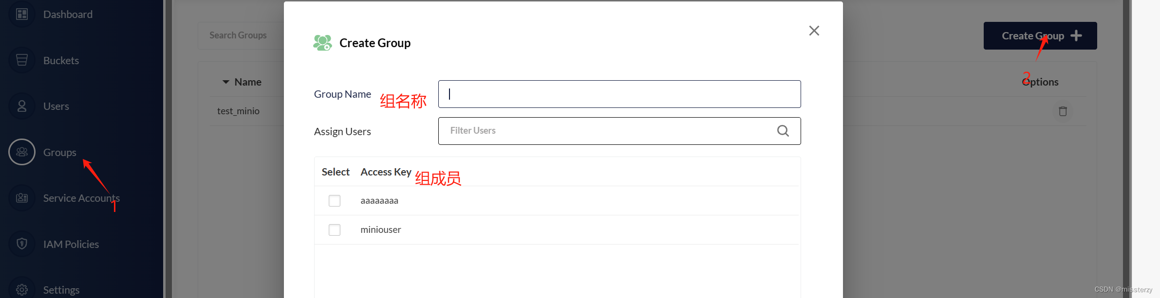Click the Access Key column header

[x=385, y=172]
